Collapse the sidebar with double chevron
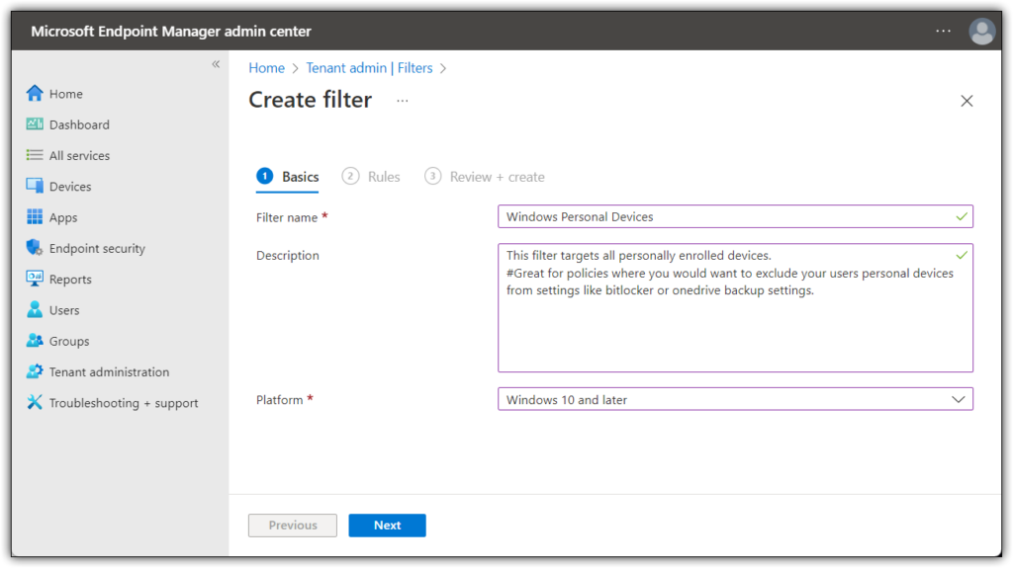This screenshot has height=568, width=1013. click(216, 64)
